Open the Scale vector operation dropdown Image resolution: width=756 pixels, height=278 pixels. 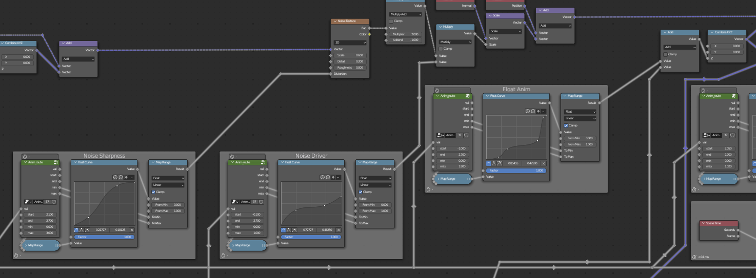click(x=505, y=31)
